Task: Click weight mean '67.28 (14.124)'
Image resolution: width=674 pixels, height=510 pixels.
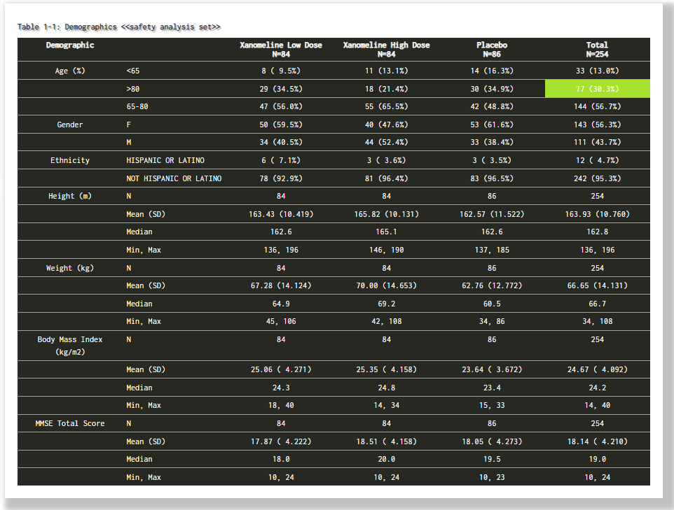Action: pos(281,285)
